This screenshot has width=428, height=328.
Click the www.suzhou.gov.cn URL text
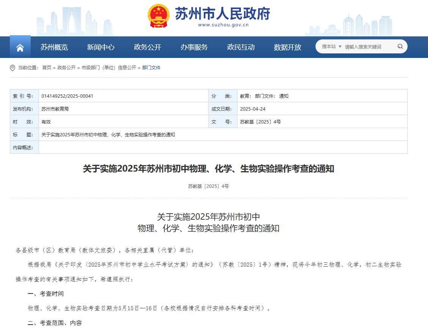tap(223, 25)
